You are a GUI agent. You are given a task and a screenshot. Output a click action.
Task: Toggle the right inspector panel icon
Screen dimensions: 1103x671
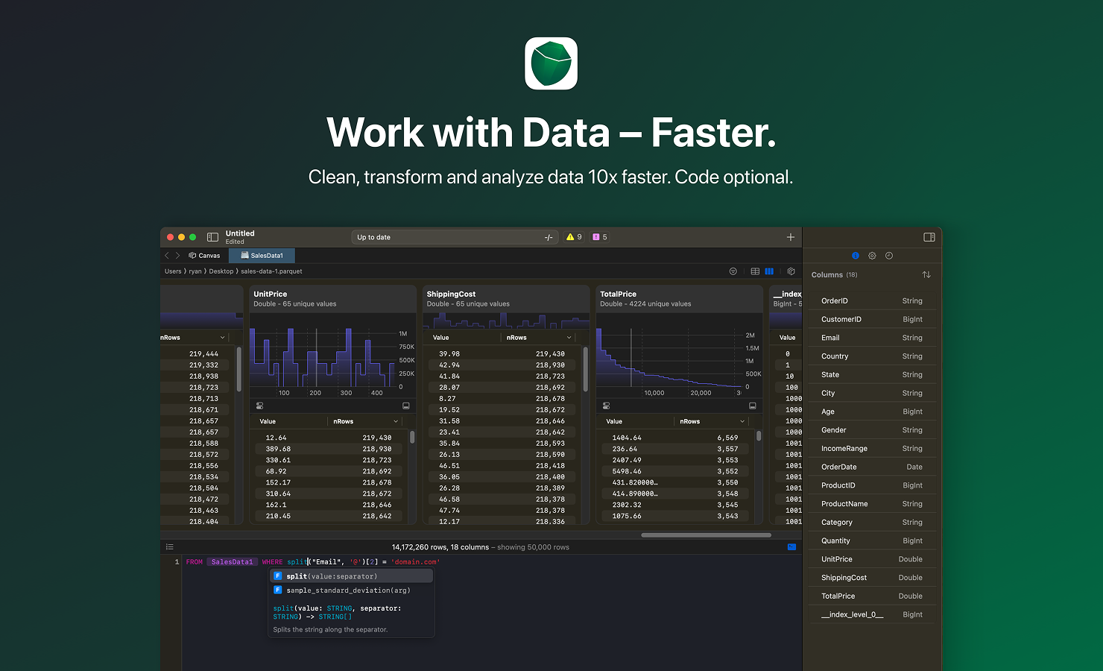pyautogui.click(x=929, y=237)
